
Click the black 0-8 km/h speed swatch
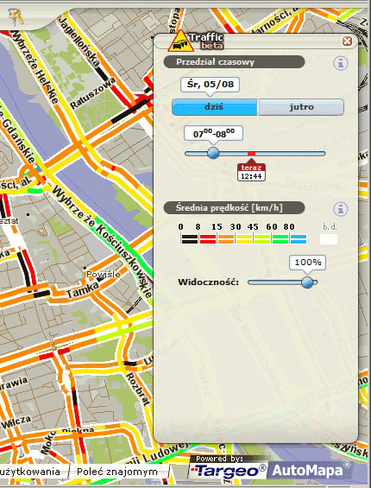(190, 239)
